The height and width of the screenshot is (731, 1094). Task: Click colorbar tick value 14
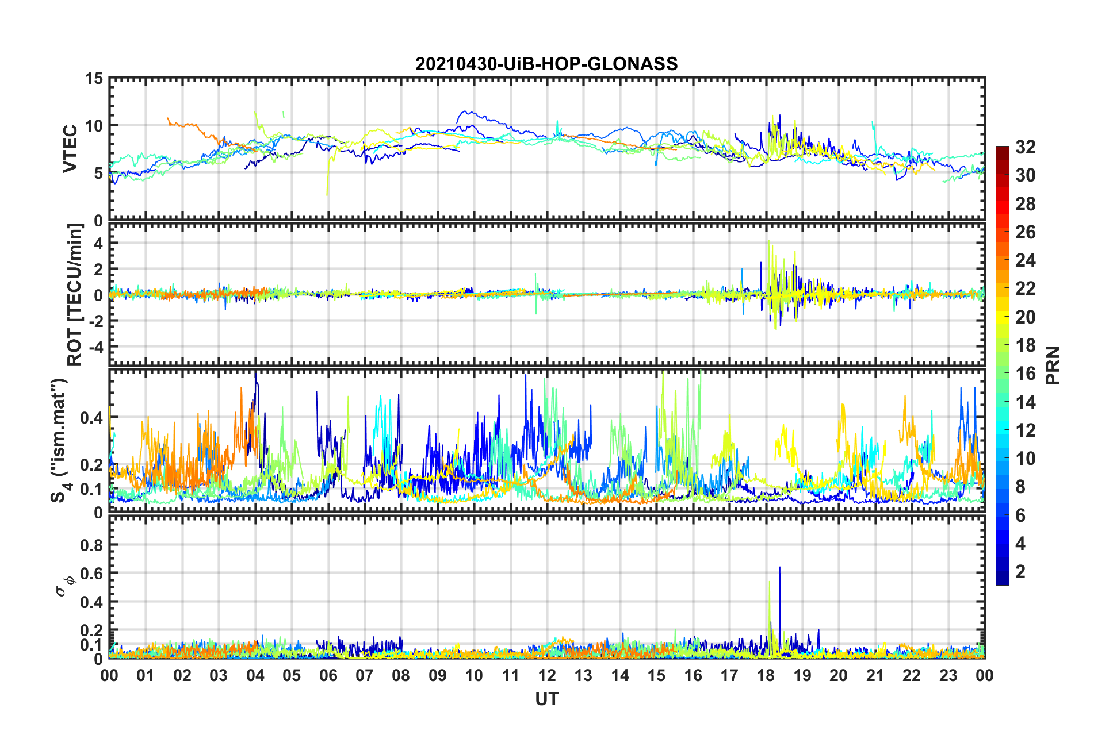[1026, 402]
